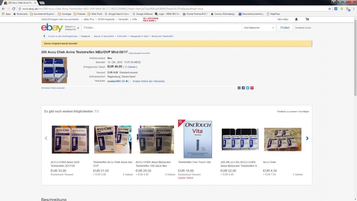
Task: Open the Google AdSense bookmark
Action: point(142,14)
